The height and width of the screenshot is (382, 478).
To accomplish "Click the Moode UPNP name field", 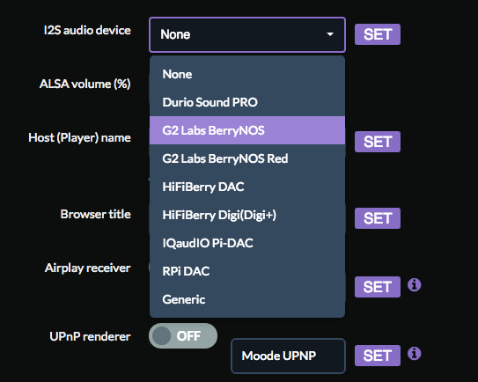I will (288, 356).
